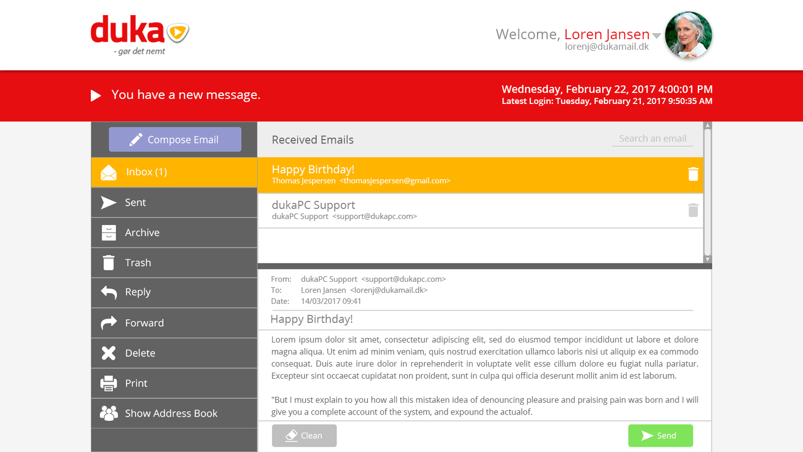Screen dimensions: 803x452
Task: Click the Search an email field
Action: coord(653,139)
